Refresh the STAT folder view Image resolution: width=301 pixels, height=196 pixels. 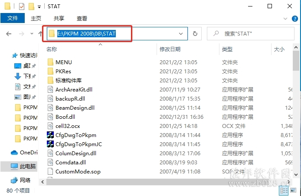pos(195,33)
